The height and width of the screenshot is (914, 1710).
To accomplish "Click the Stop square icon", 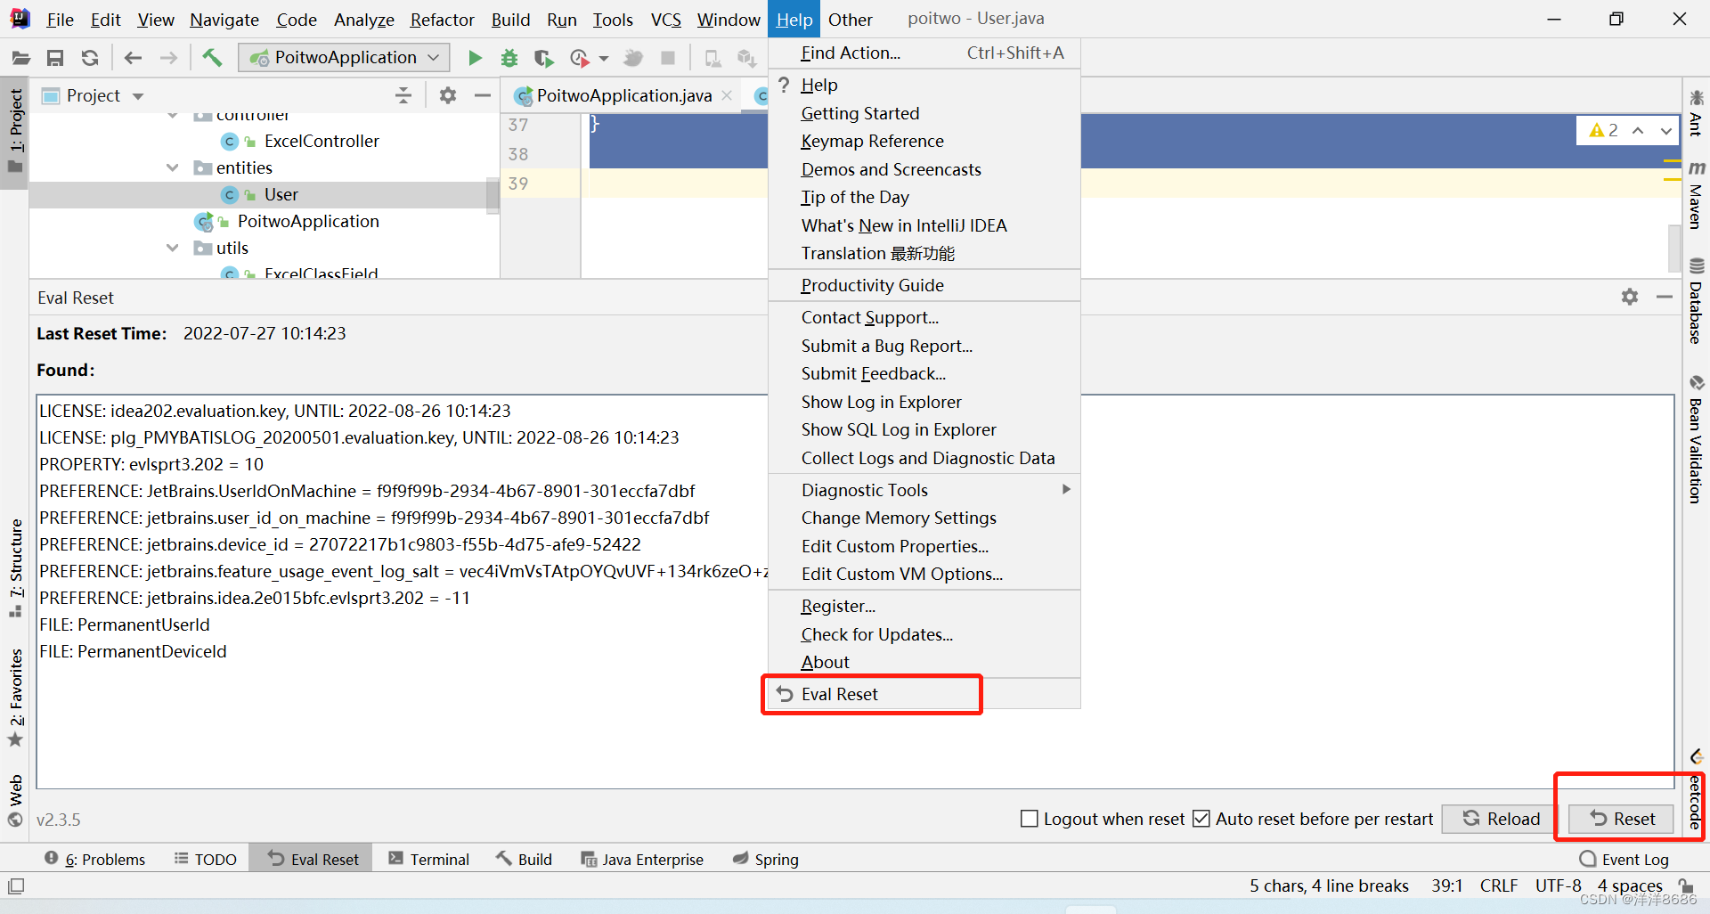I will [x=668, y=58].
